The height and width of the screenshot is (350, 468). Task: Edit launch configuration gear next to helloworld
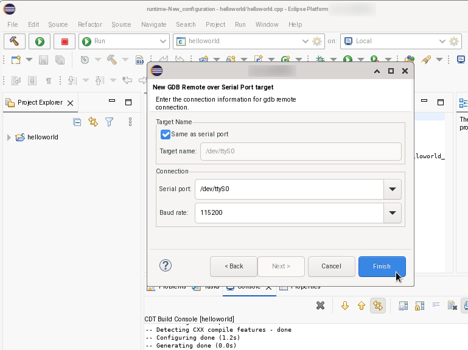(x=317, y=41)
